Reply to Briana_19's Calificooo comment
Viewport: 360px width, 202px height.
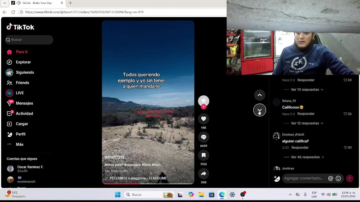[x=306, y=114]
